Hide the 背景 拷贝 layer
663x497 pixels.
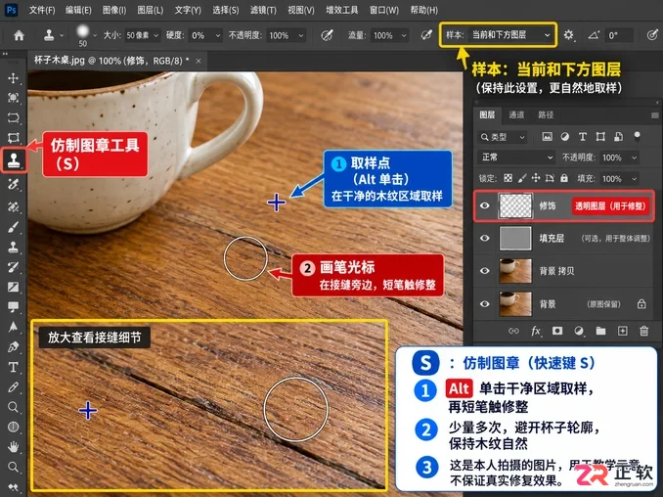(x=485, y=271)
